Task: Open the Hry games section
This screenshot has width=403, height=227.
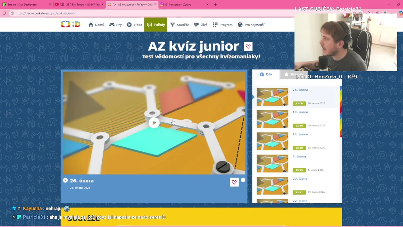Action: coord(115,25)
